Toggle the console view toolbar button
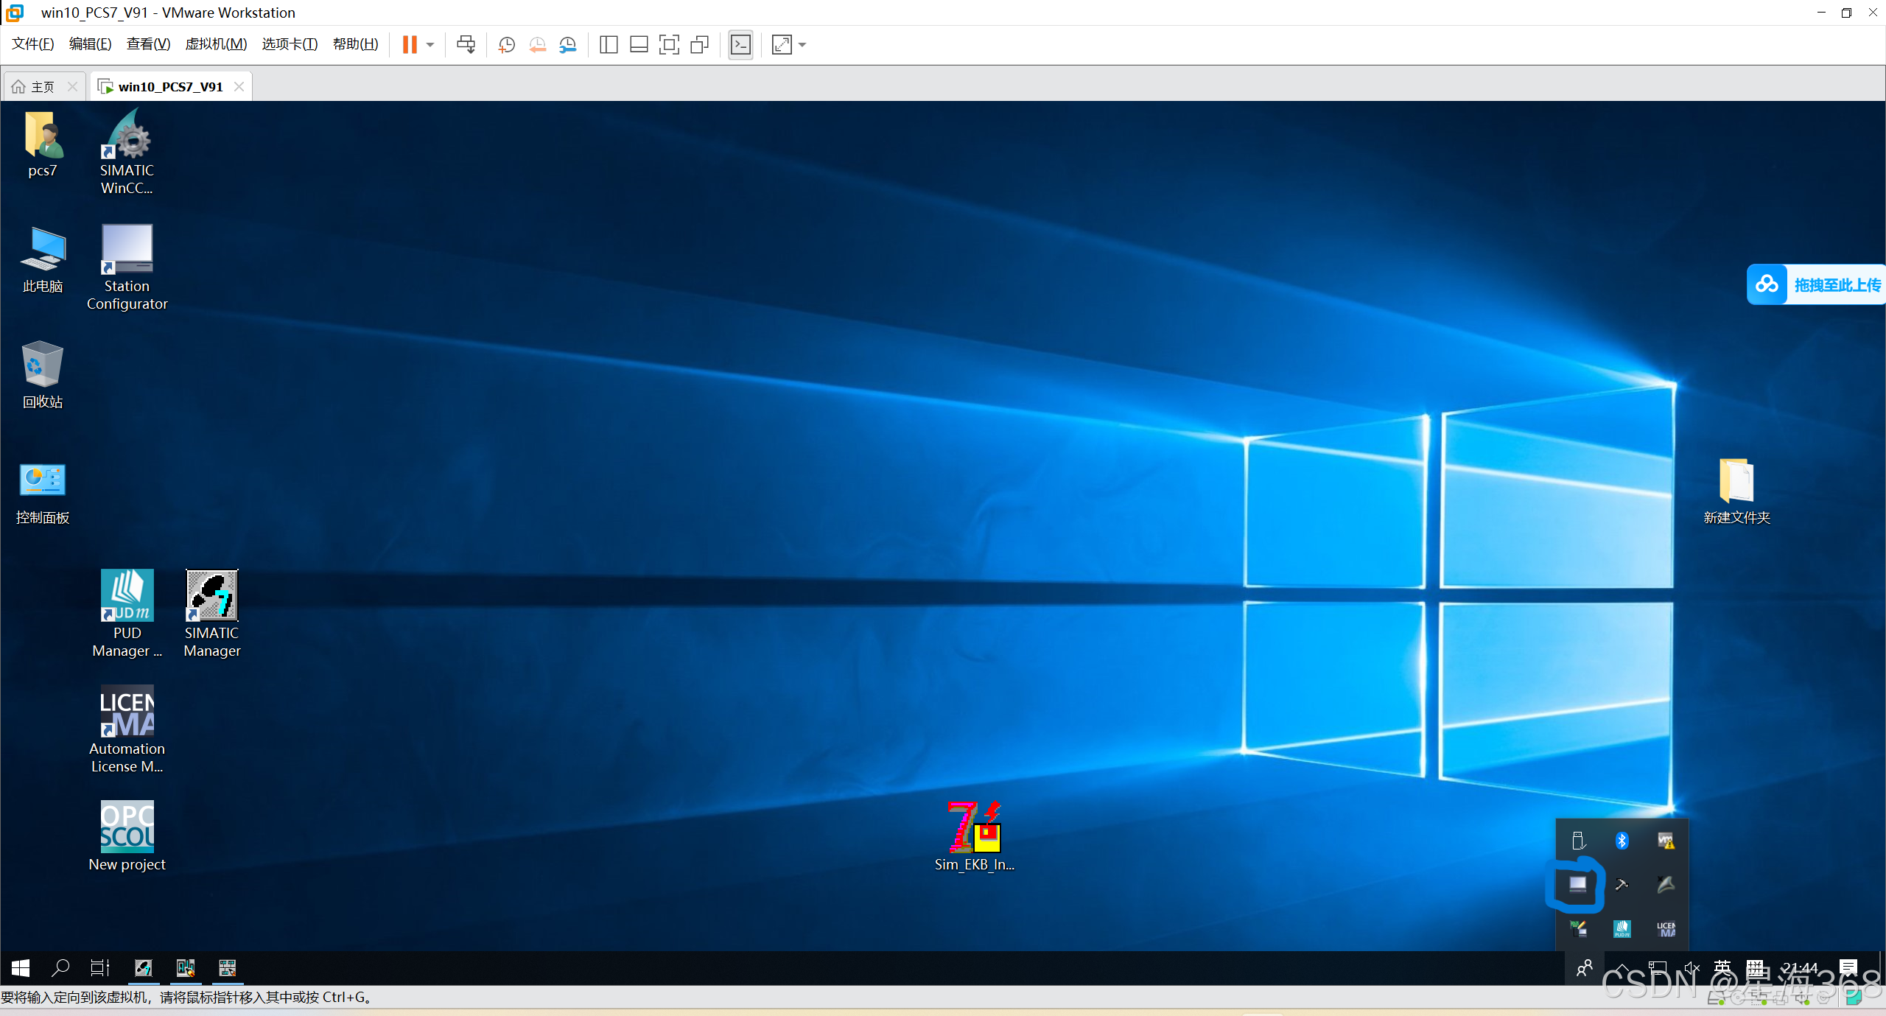 (x=740, y=45)
